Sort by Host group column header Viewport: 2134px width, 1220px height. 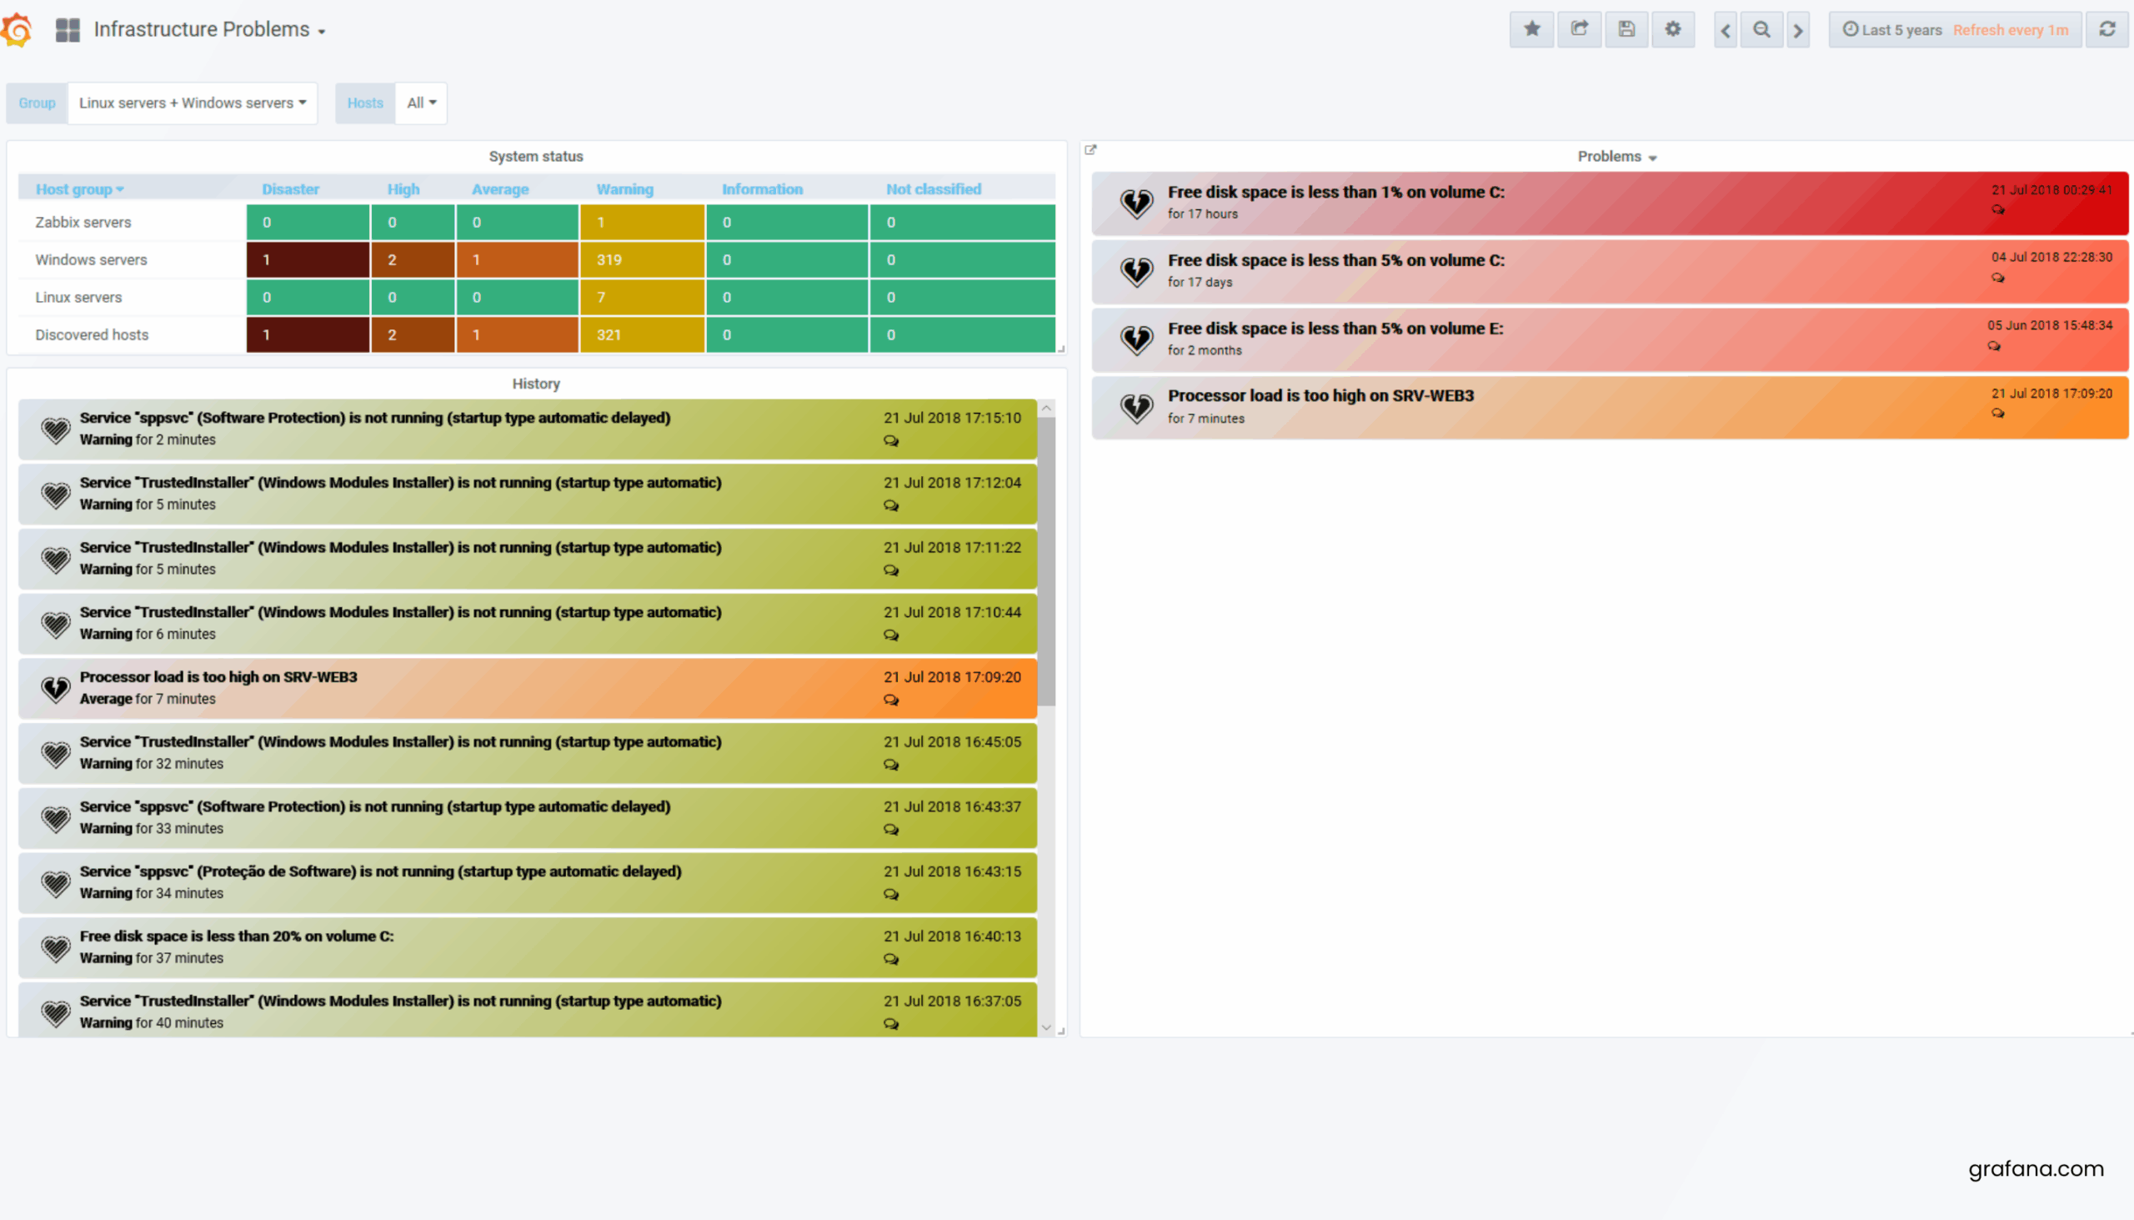pos(78,189)
